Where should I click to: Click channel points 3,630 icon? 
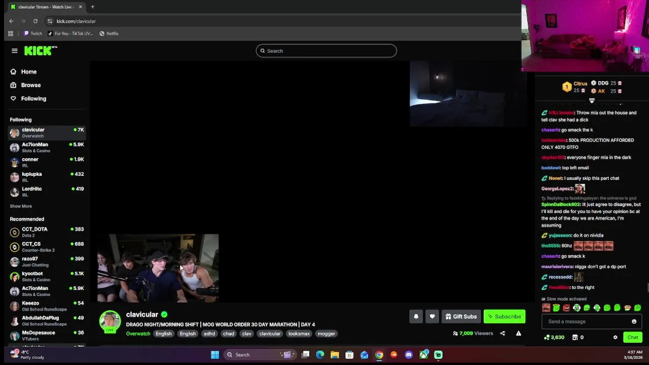[547, 337]
